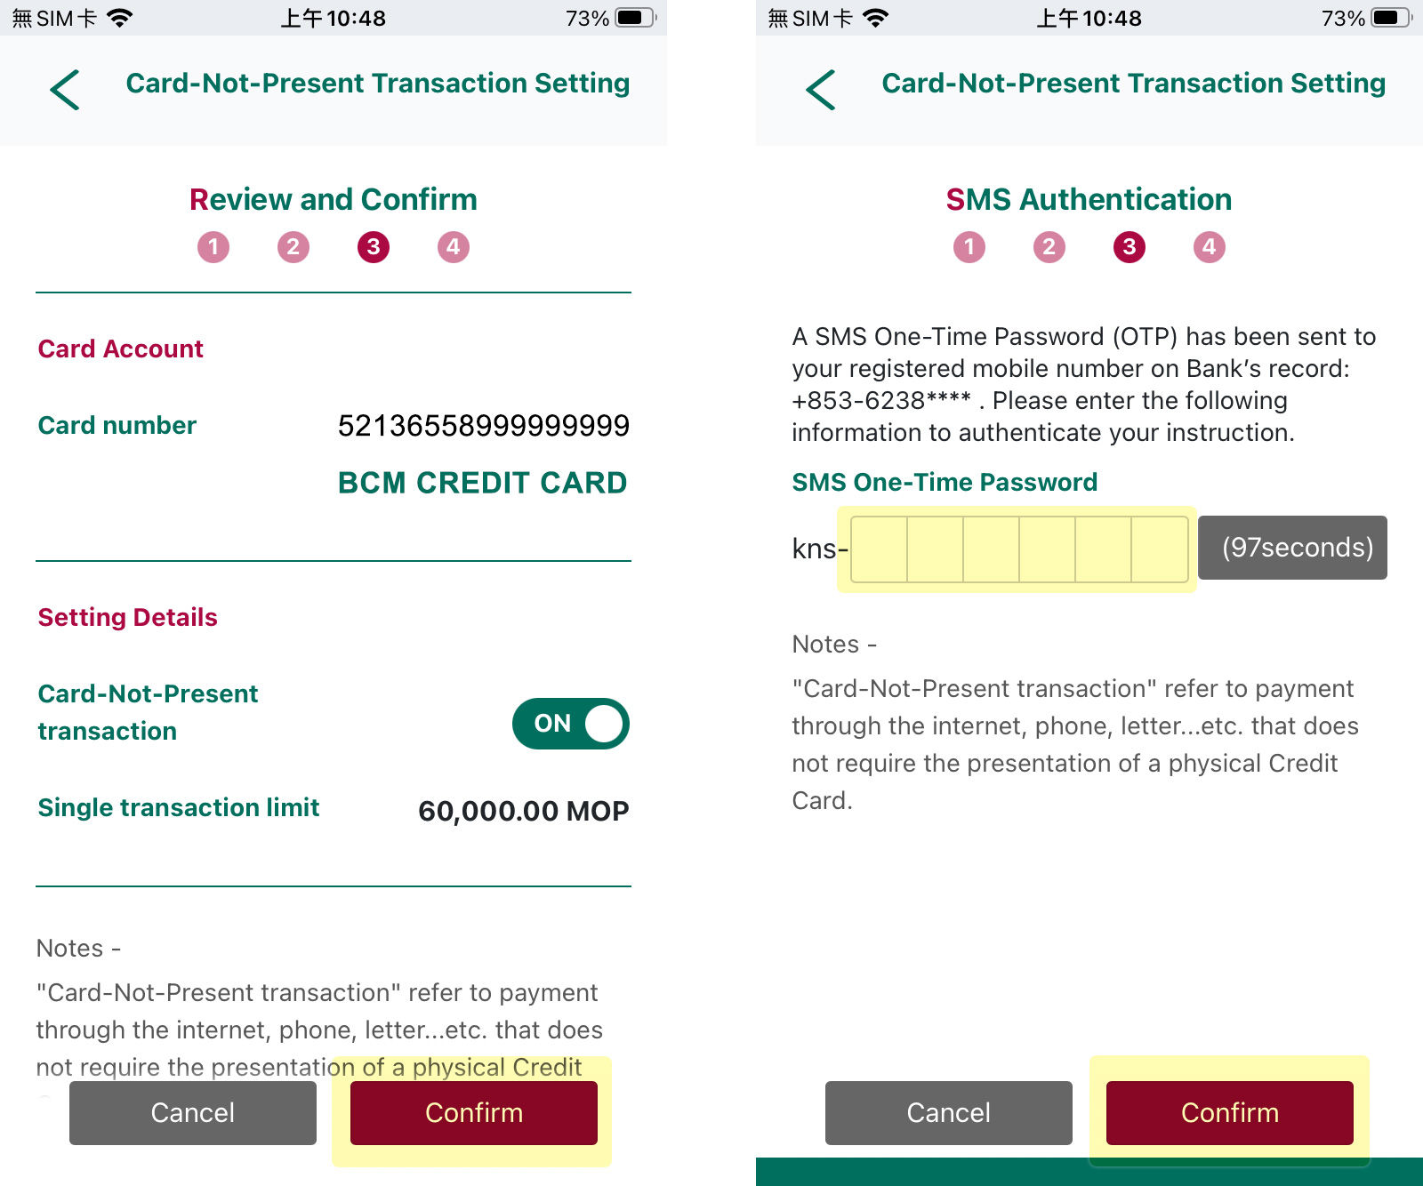Go back from SMS Authentication screen
Viewport: 1423px width, 1186px height.
click(821, 90)
